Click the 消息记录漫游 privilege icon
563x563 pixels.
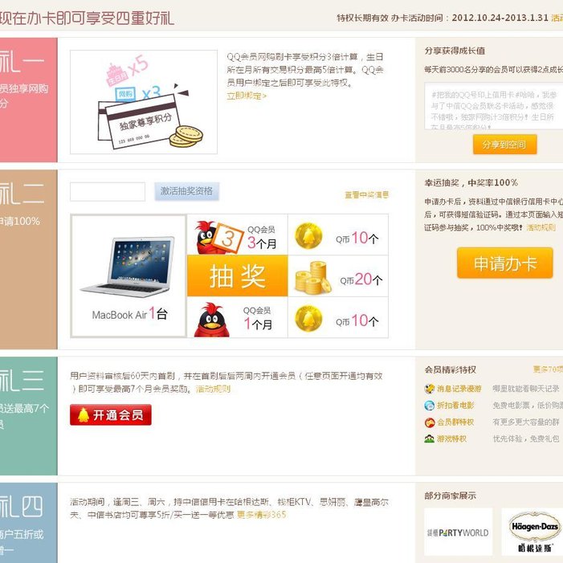(429, 389)
